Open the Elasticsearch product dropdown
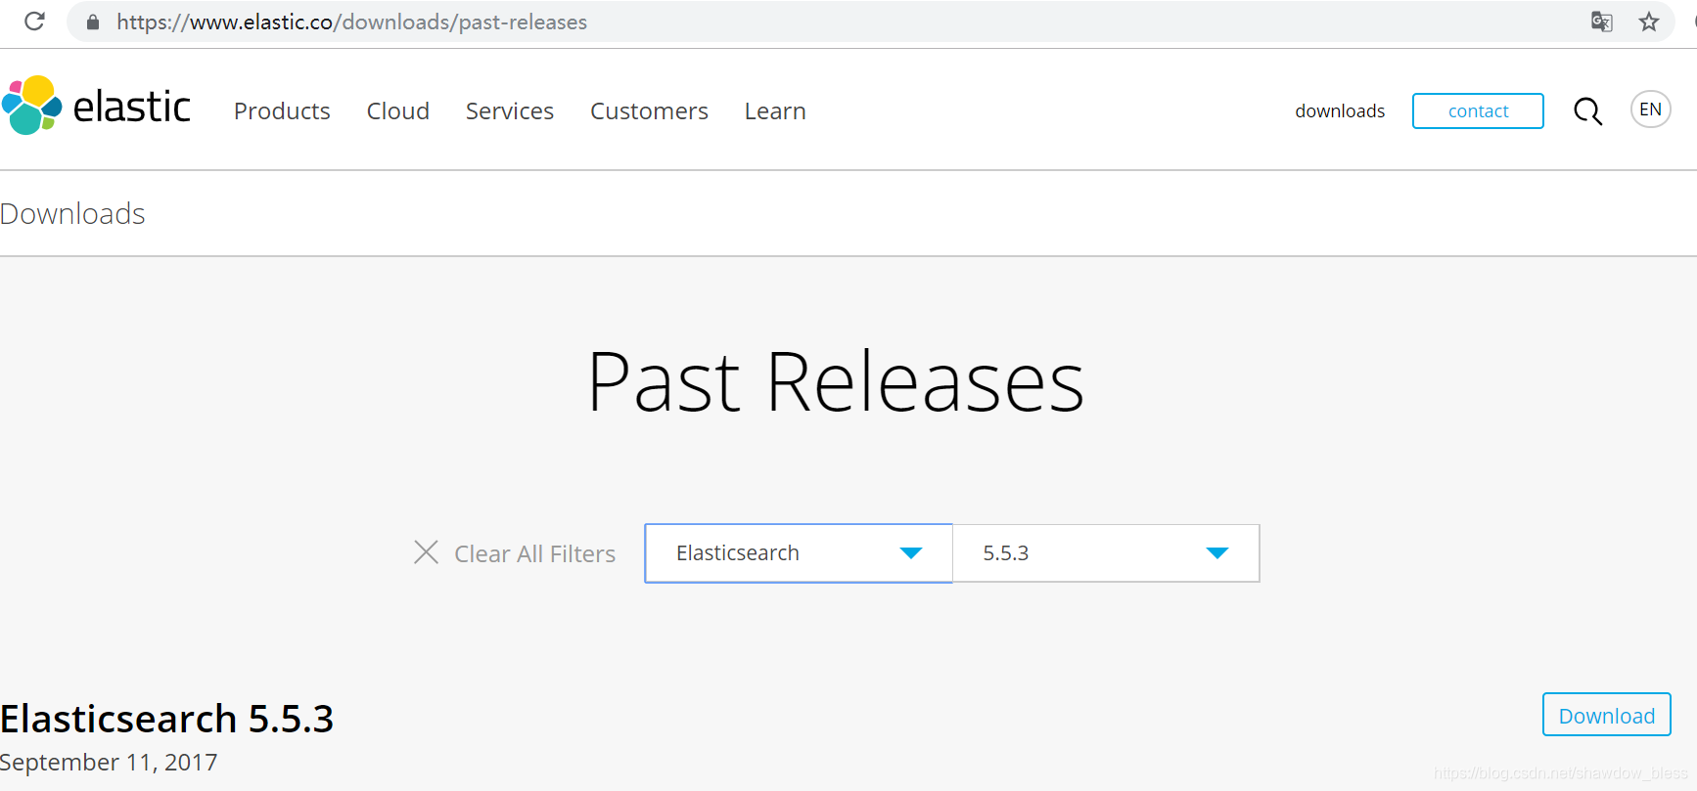Image resolution: width=1697 pixels, height=791 pixels. [799, 553]
